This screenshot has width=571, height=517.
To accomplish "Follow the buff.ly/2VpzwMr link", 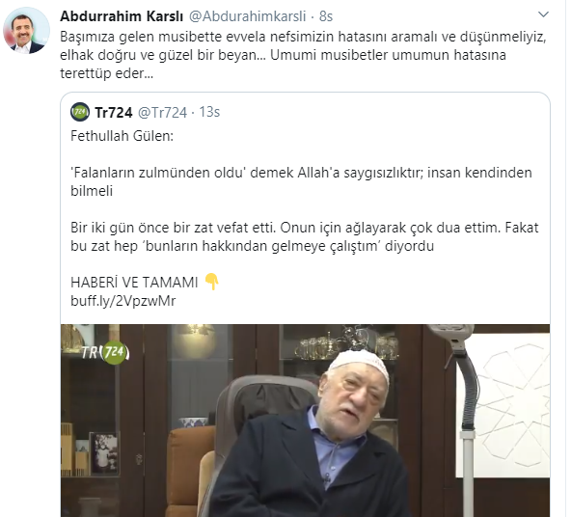I will 123,301.
